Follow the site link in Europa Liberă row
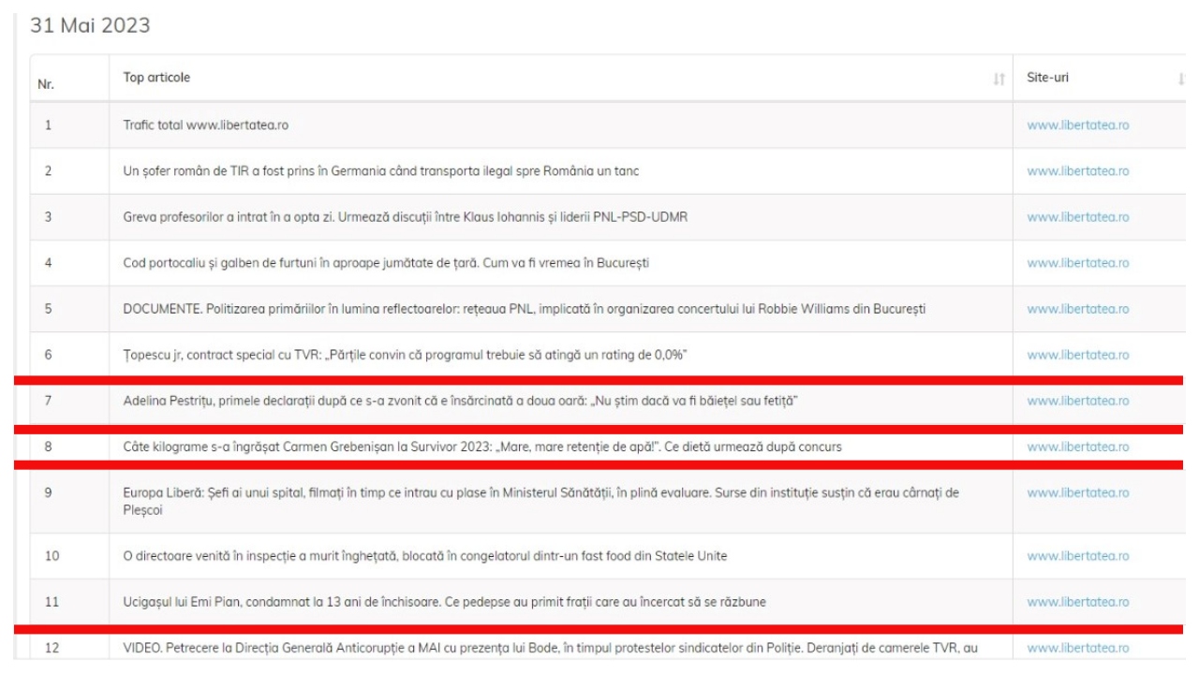1199x674 pixels. point(1077,491)
